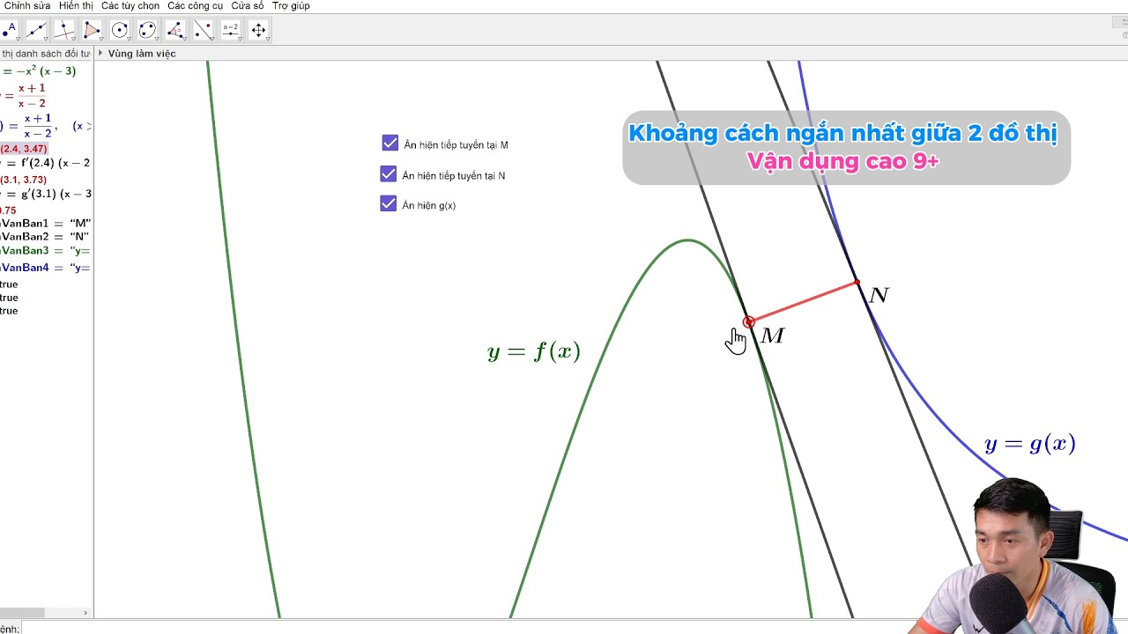This screenshot has width=1128, height=634.
Task: Open the 'Hiển thị' menu
Action: [x=76, y=6]
